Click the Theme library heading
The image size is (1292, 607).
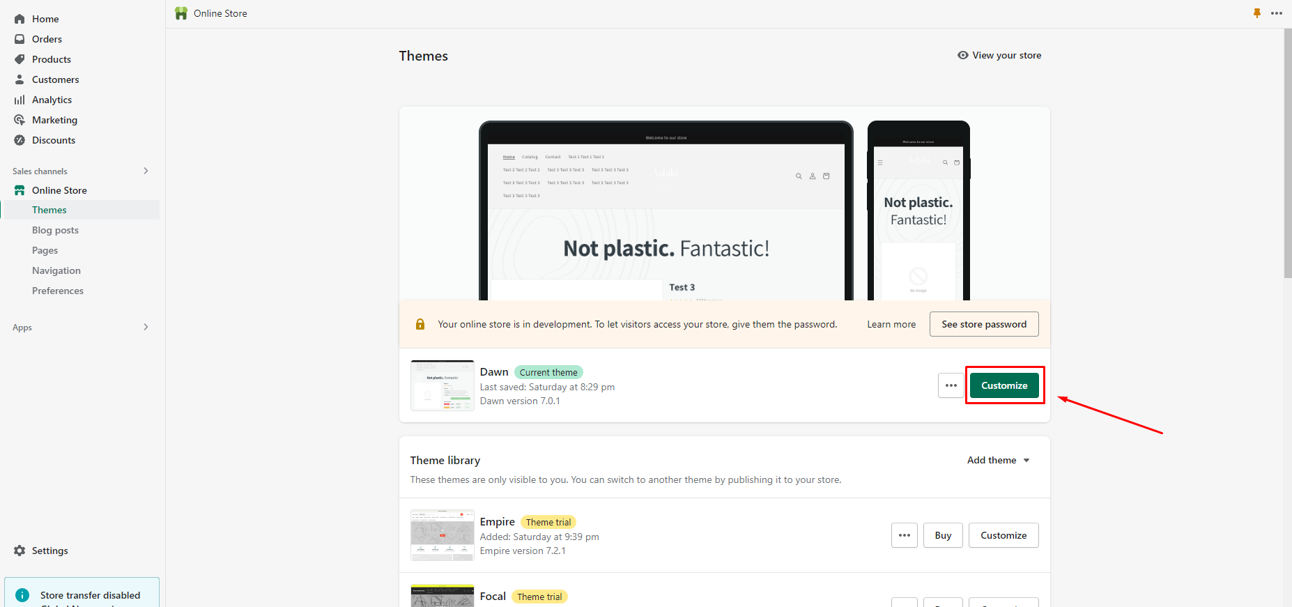[x=445, y=460]
